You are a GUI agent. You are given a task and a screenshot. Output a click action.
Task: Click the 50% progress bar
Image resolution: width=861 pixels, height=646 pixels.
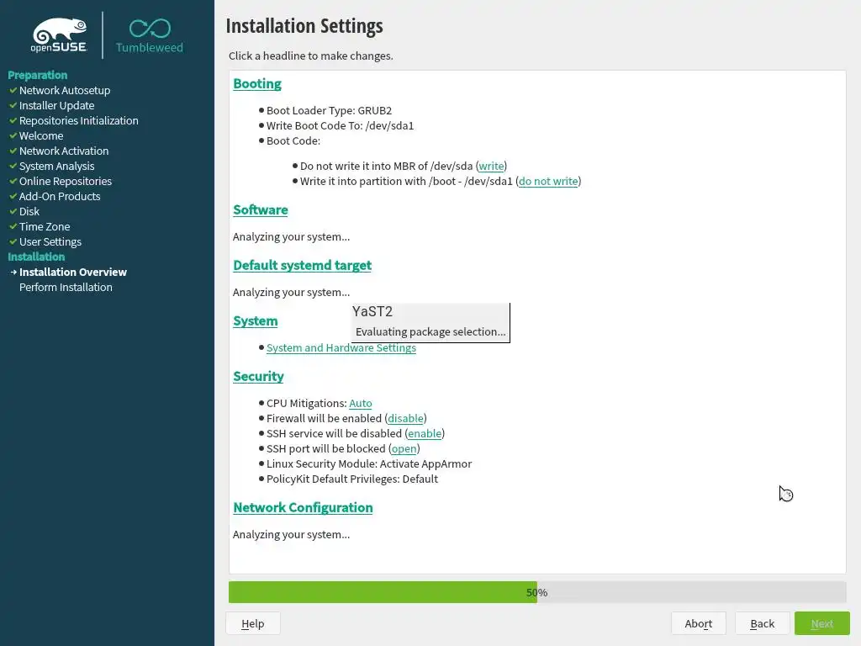coord(537,592)
